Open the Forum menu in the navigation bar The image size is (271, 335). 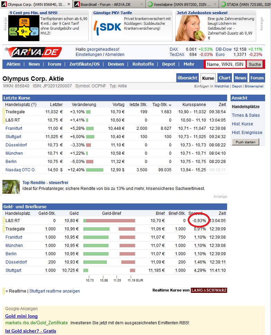click(x=55, y=64)
